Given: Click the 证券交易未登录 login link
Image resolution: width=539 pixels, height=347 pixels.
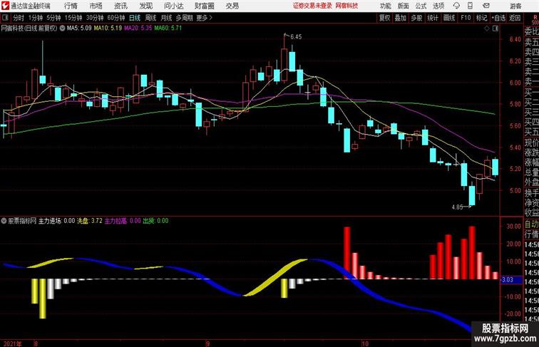Looking at the screenshot, I should (312, 6).
